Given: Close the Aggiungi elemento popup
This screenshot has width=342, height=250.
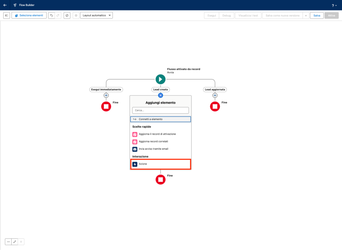Looking at the screenshot, I should (160, 95).
